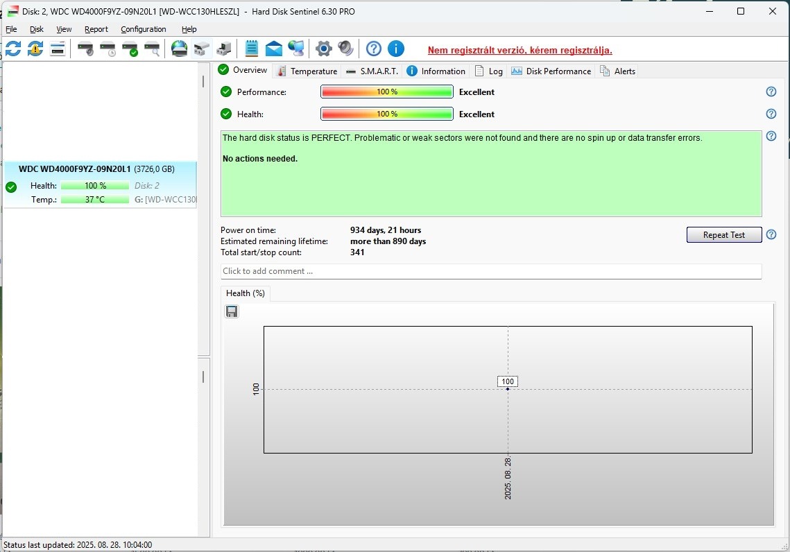
Task: Switch to the S.M.A.R.T. tab
Action: 372,71
